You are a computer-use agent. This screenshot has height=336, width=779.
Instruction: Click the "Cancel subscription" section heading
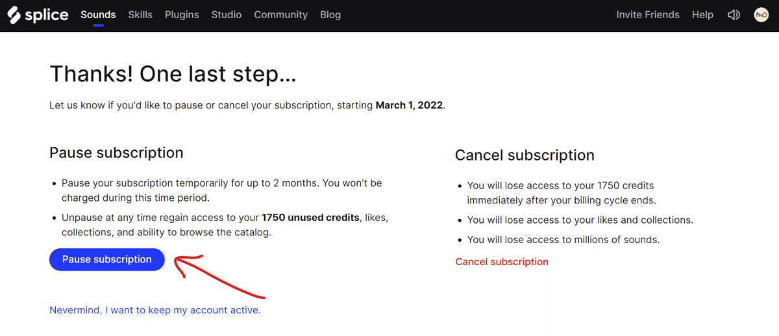click(525, 155)
